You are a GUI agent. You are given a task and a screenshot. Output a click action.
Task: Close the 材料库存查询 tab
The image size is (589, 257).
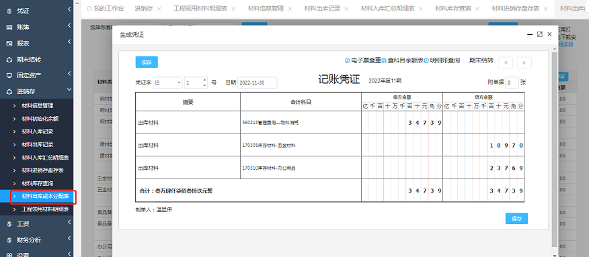477,9
